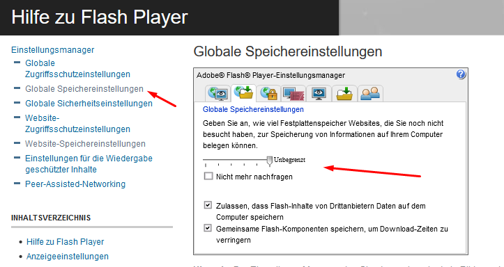Open 'Globale Zugriffsschutzeinstellungen' sidebar link
Image resolution: width=504 pixels, height=267 pixels.
coord(77,69)
